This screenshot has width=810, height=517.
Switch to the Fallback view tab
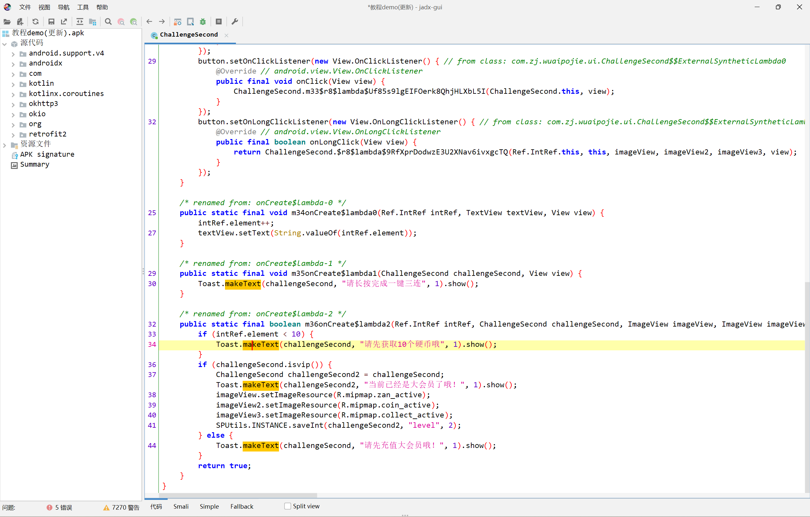(x=241, y=506)
